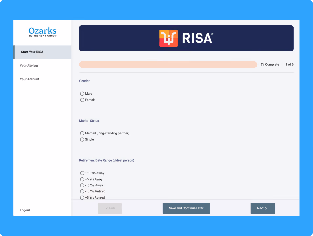This screenshot has height=236, width=313.
Task: Click the questionnaire progress bar
Action: (x=168, y=65)
